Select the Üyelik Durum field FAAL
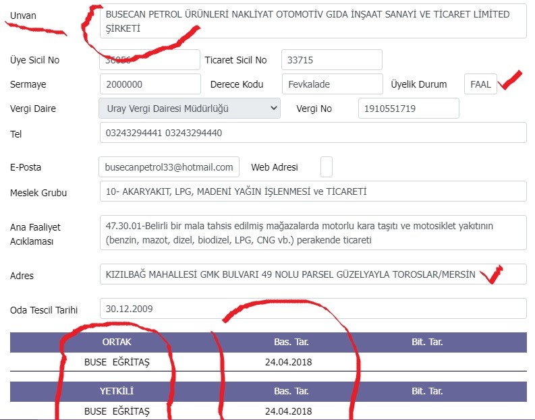The image size is (535, 420). (480, 84)
